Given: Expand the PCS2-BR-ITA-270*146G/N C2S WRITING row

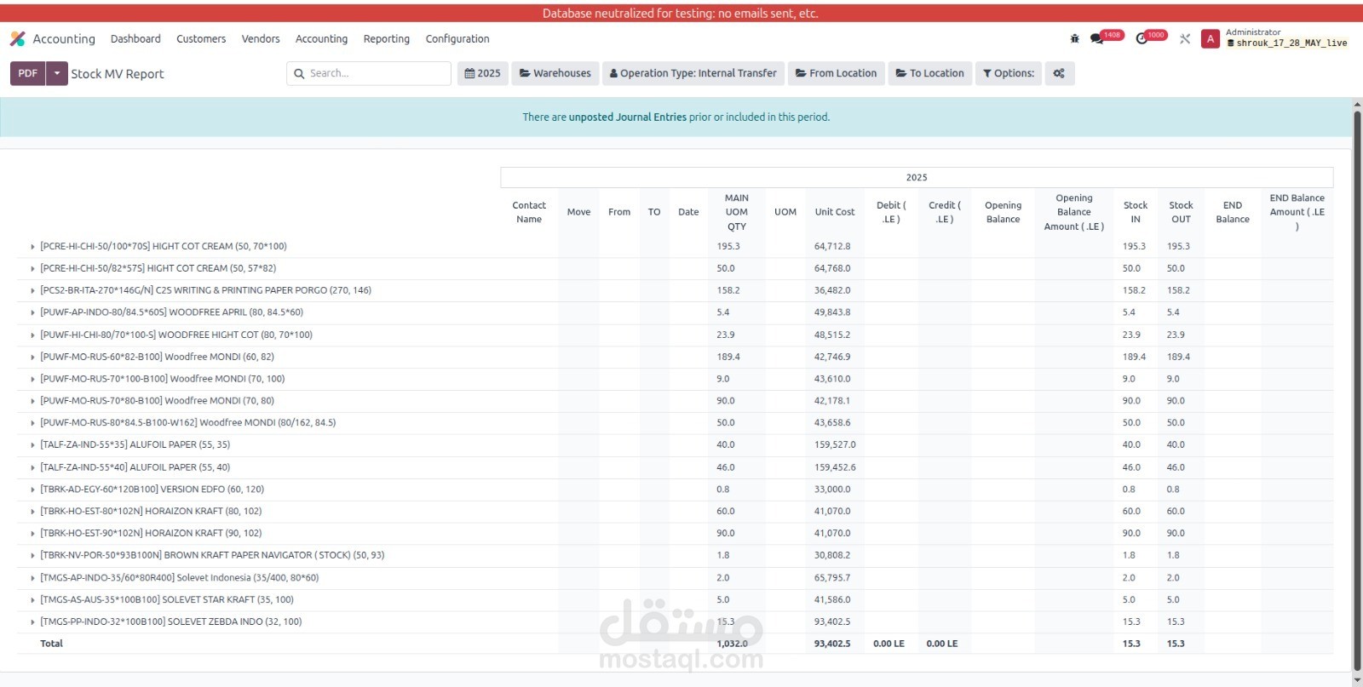Looking at the screenshot, I should click(32, 291).
